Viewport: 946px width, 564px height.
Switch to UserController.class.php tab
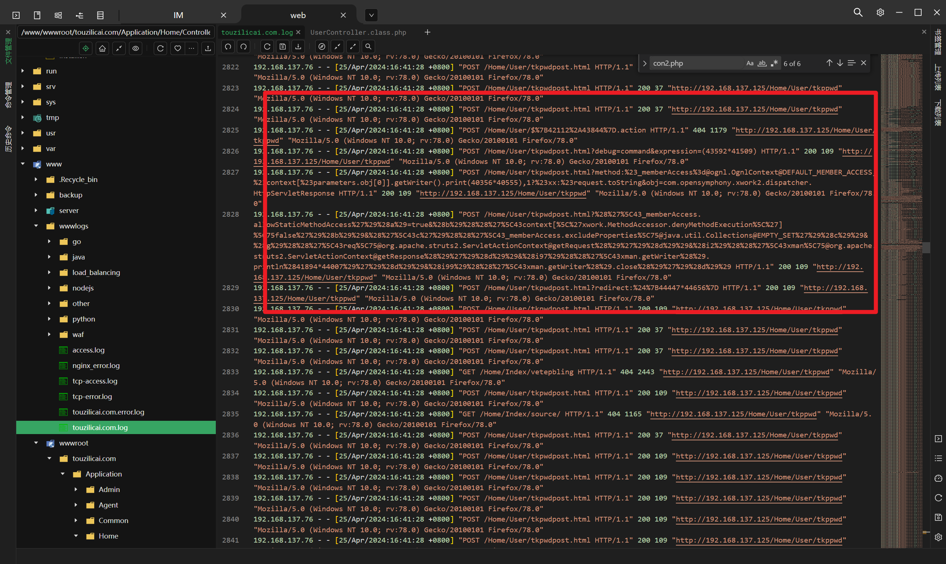point(358,32)
